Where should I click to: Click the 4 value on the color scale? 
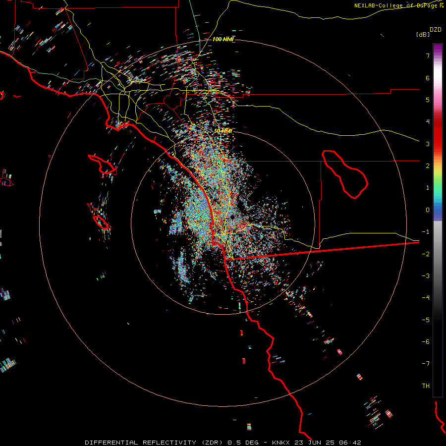(x=428, y=122)
